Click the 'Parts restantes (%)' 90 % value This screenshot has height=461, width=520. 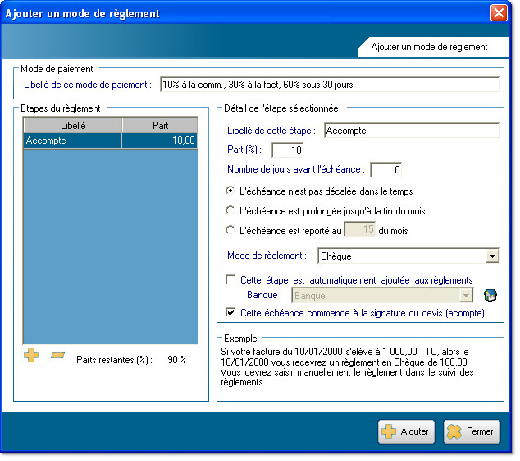coord(177,360)
